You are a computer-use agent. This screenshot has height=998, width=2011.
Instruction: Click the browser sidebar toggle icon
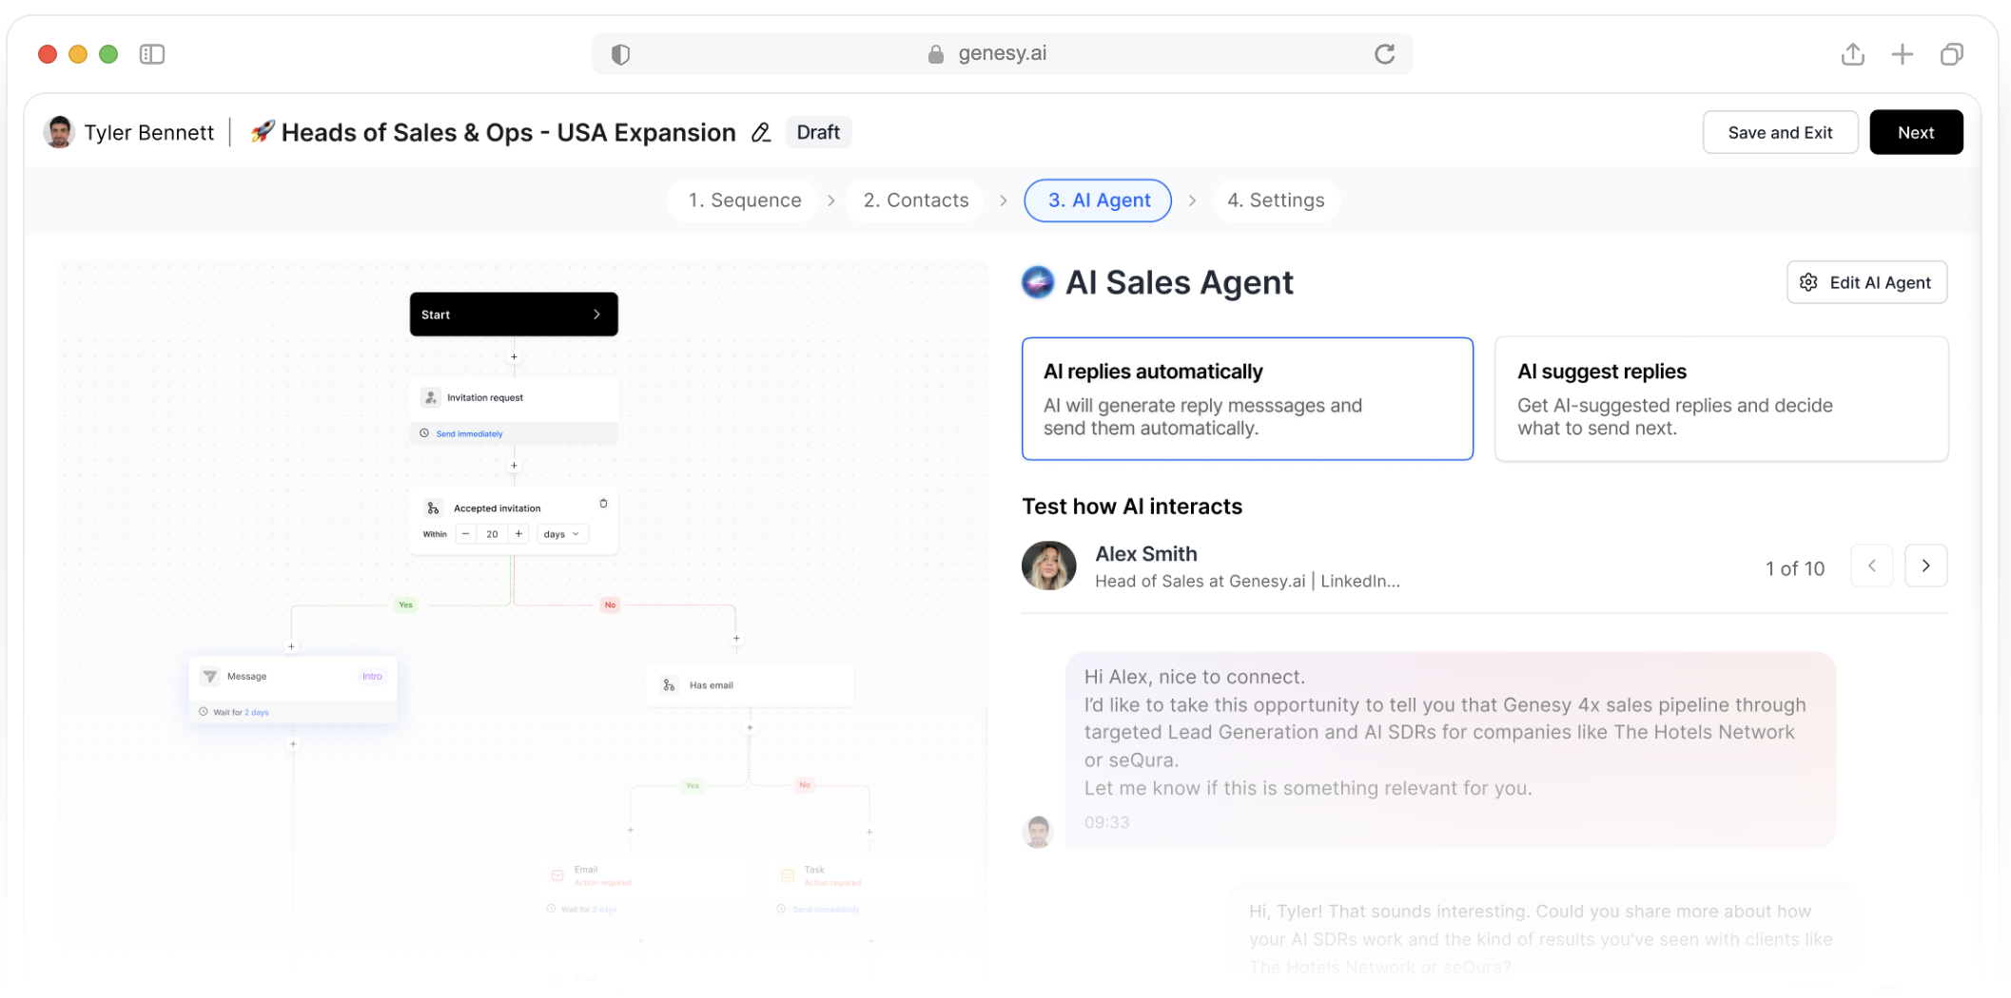point(152,54)
